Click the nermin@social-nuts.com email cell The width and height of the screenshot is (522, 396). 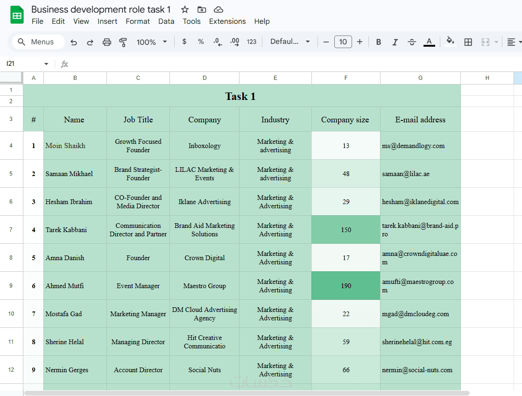pos(421,370)
